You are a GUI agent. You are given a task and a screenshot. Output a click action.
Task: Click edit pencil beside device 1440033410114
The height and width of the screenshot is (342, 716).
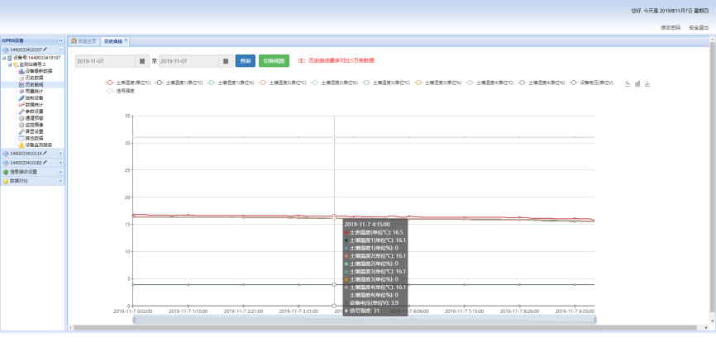pos(45,153)
